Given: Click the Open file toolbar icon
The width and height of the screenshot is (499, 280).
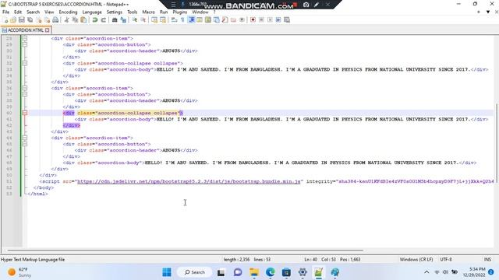Looking at the screenshot, I should pos(13,20).
